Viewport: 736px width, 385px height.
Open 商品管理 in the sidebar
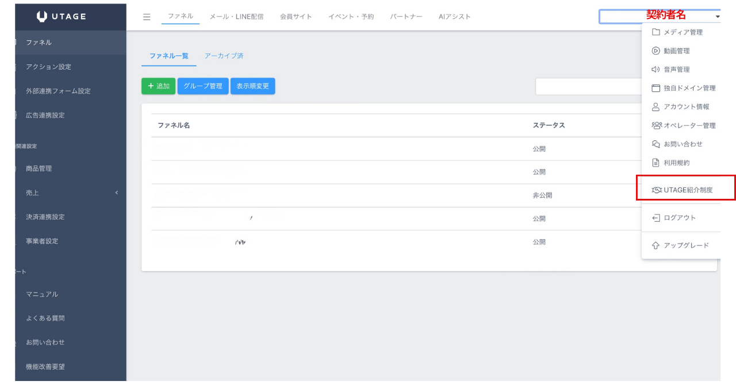[x=39, y=168]
